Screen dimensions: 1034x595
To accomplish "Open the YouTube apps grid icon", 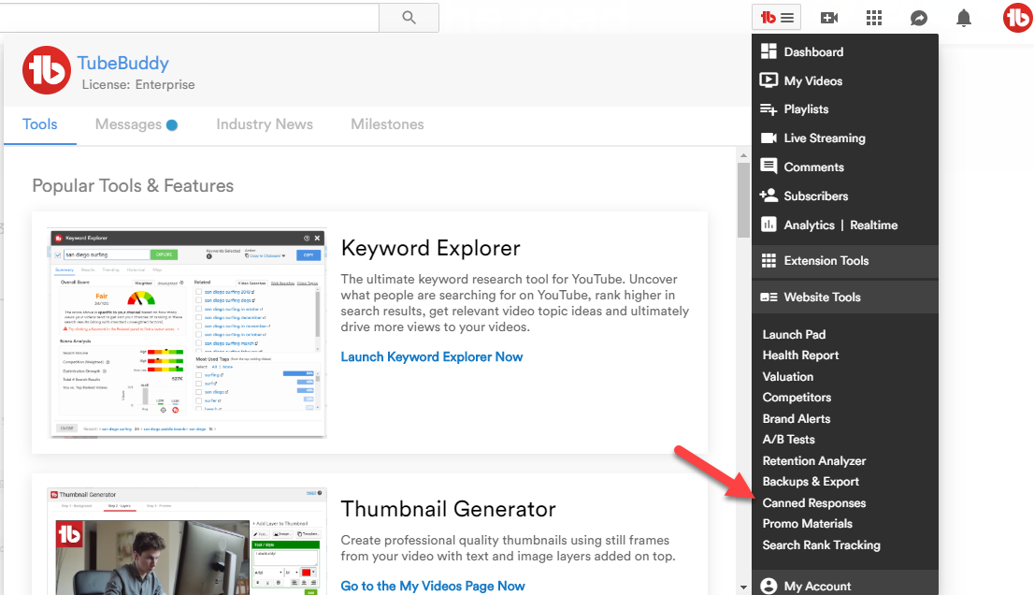I will (x=874, y=18).
